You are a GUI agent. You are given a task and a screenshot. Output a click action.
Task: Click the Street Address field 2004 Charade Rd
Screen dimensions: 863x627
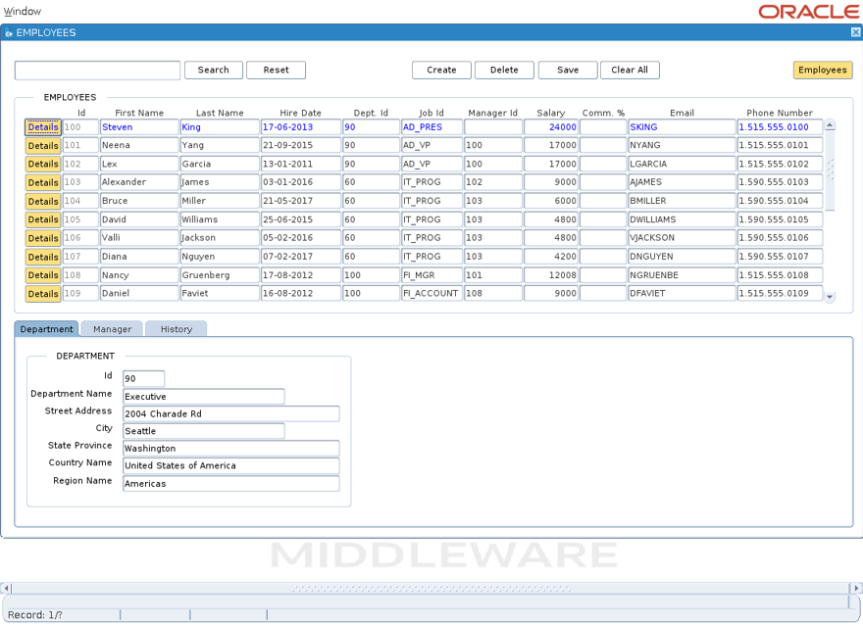pyautogui.click(x=231, y=413)
